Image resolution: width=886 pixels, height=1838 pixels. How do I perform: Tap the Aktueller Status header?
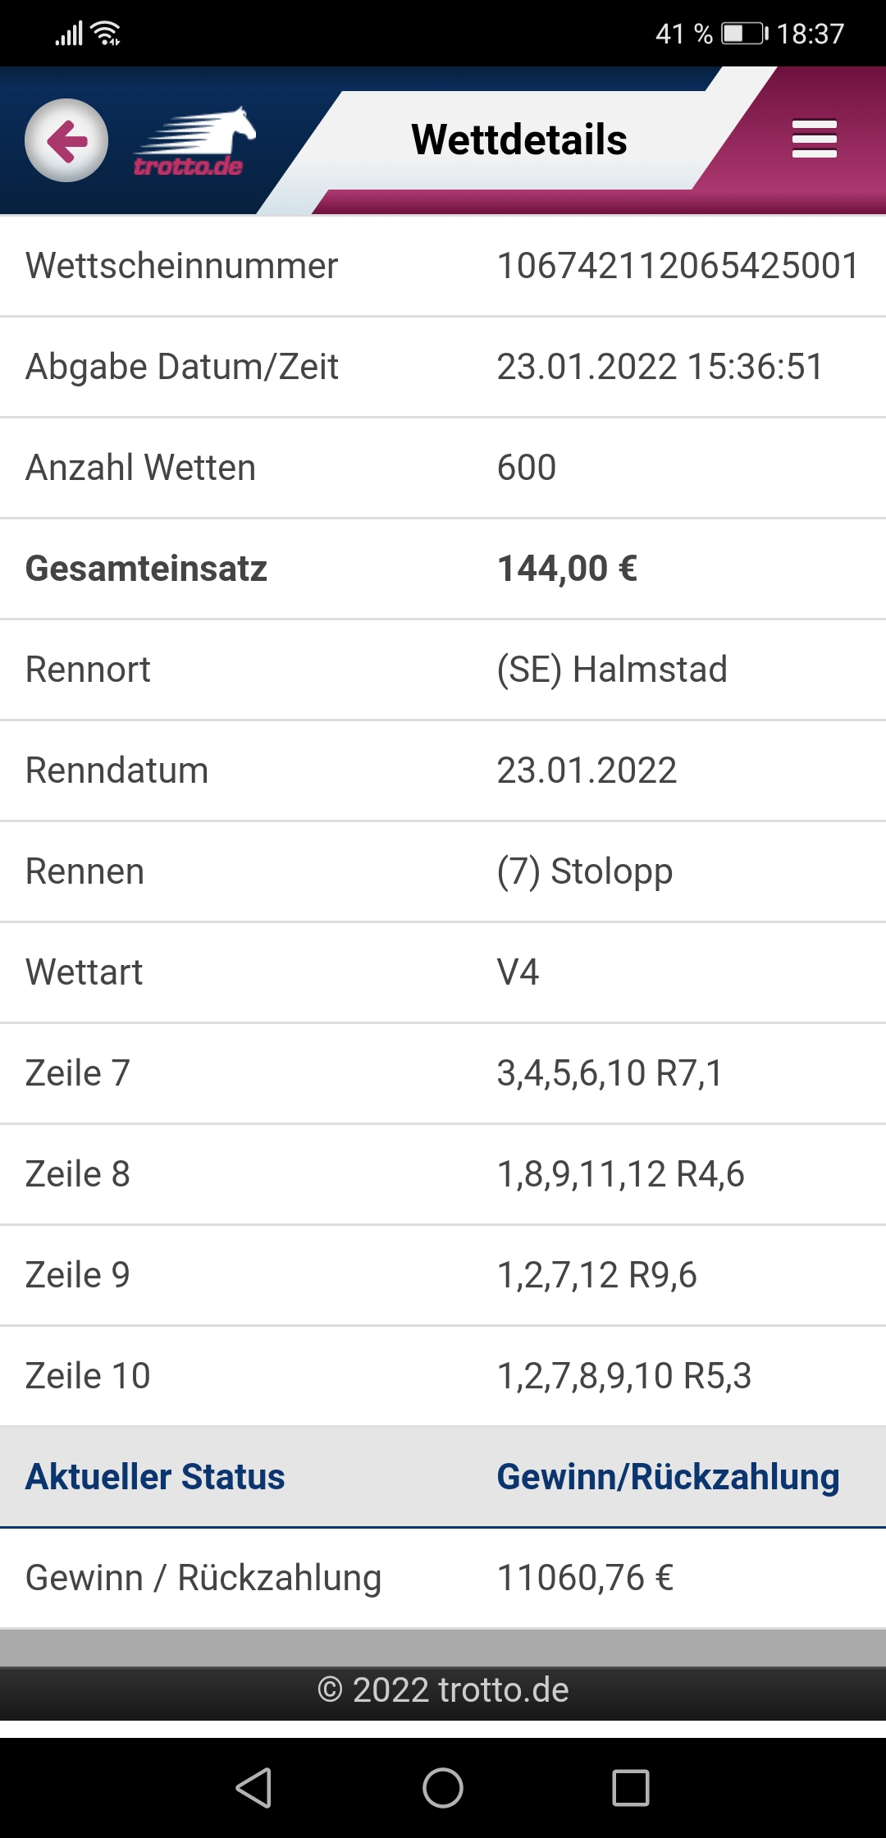[155, 1477]
